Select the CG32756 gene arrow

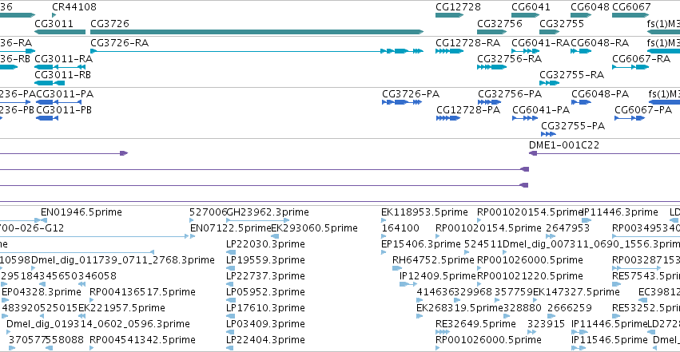coord(491,32)
